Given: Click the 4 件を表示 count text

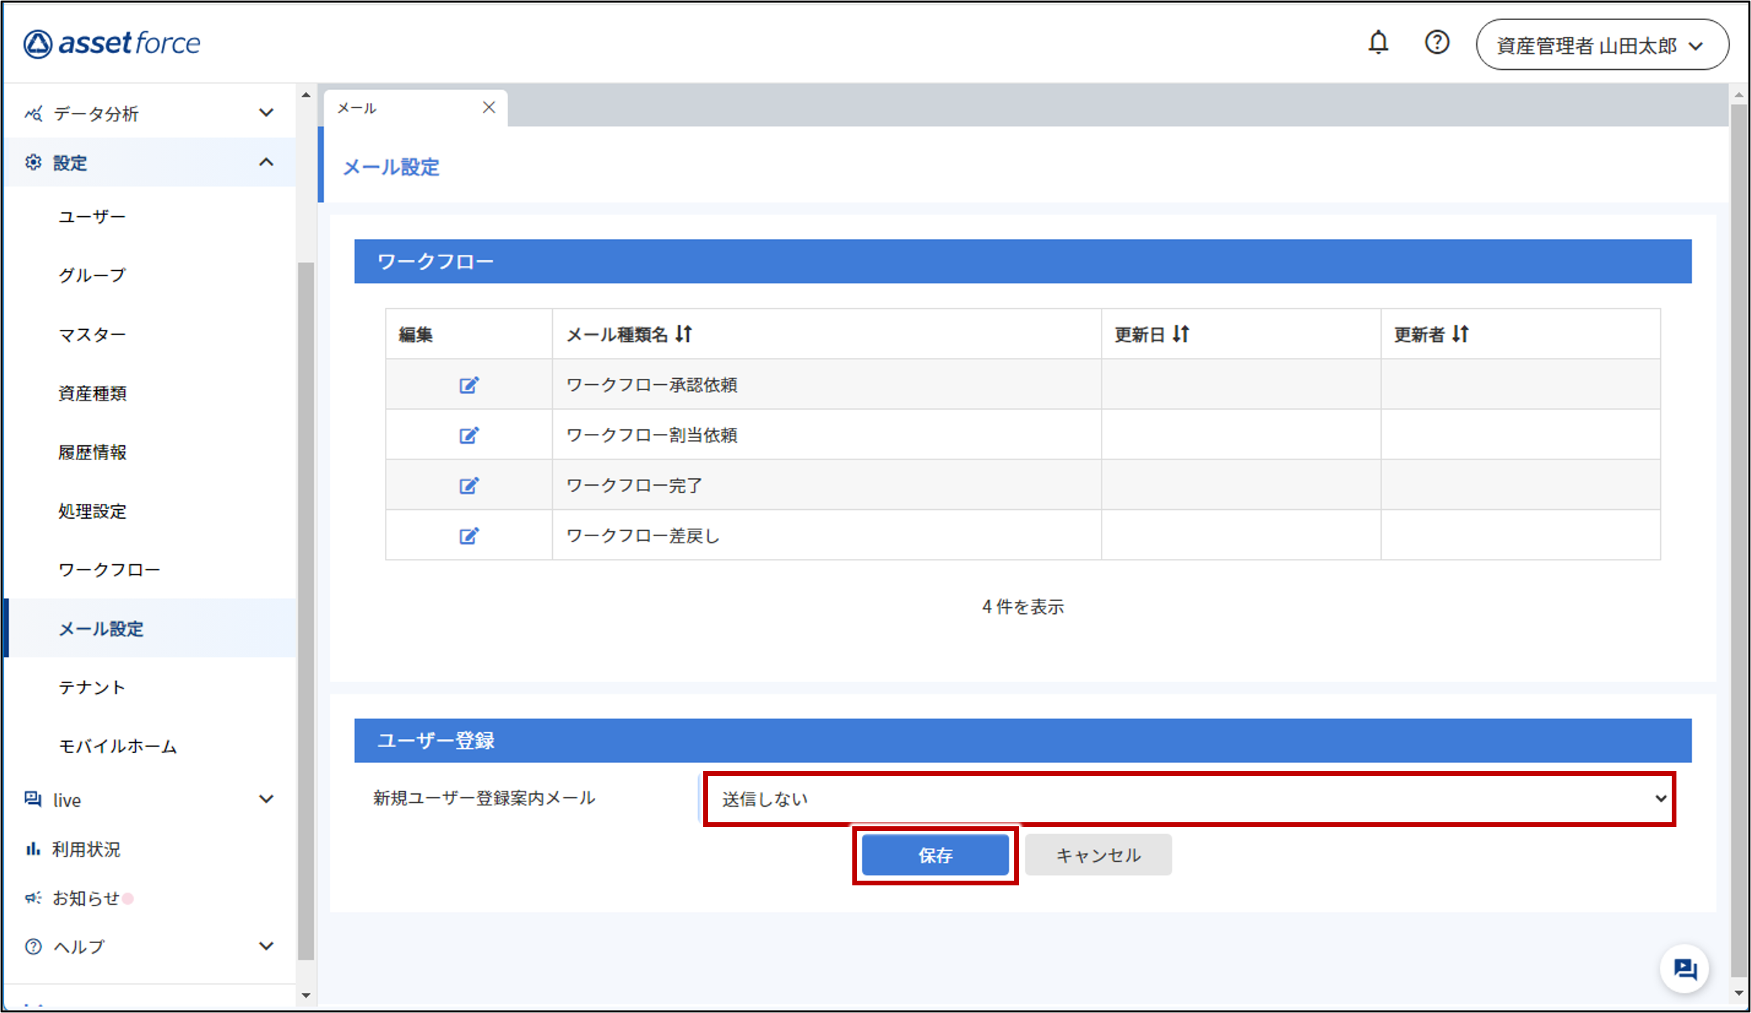Looking at the screenshot, I should [x=1023, y=607].
